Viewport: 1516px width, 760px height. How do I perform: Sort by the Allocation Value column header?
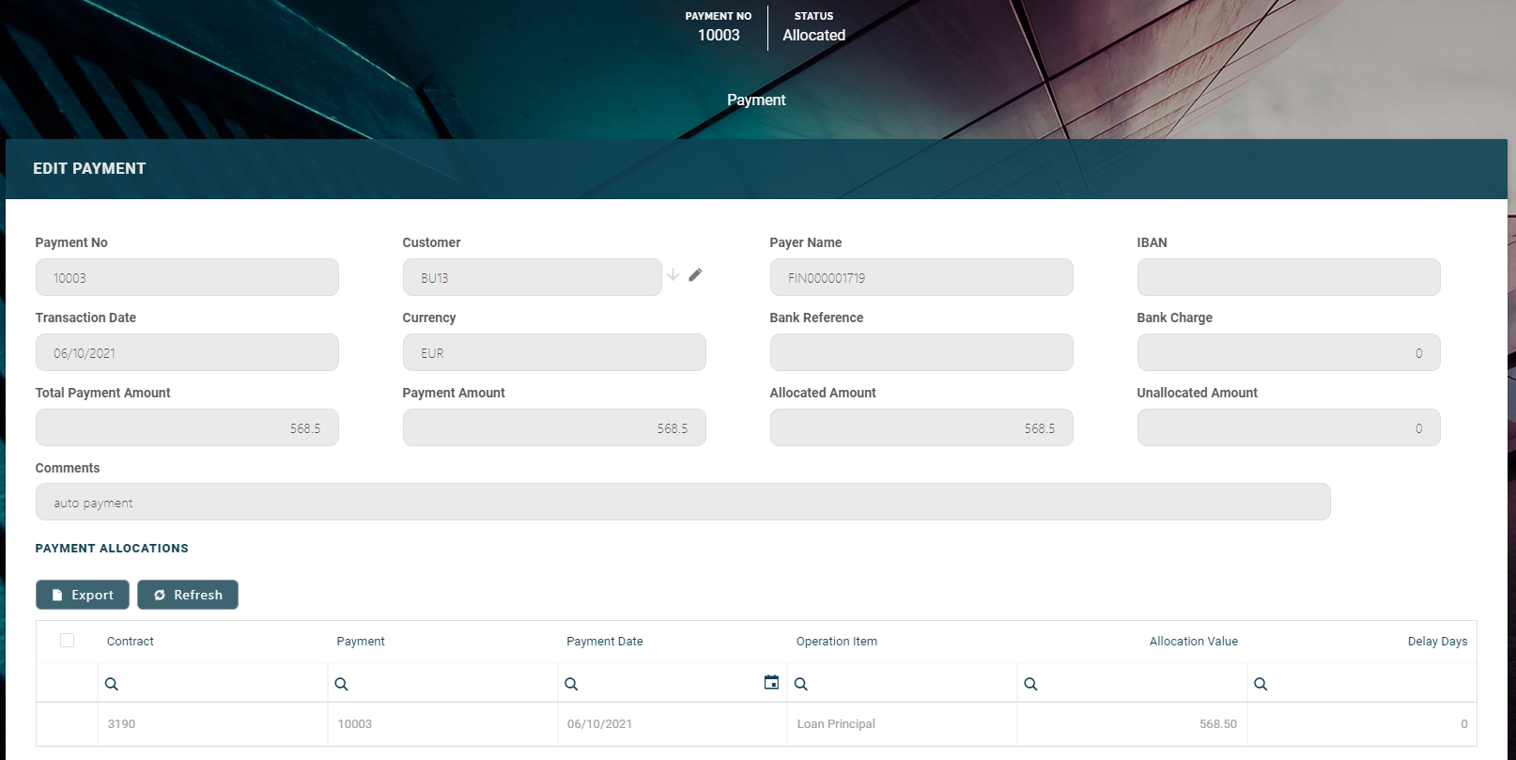point(1193,642)
